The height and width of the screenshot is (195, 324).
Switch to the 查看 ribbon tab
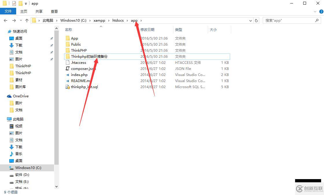[x=54, y=11]
